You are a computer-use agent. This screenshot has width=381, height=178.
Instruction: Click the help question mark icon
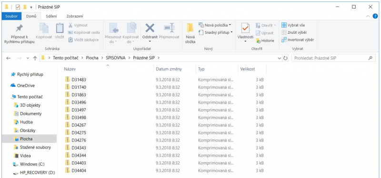click(375, 16)
